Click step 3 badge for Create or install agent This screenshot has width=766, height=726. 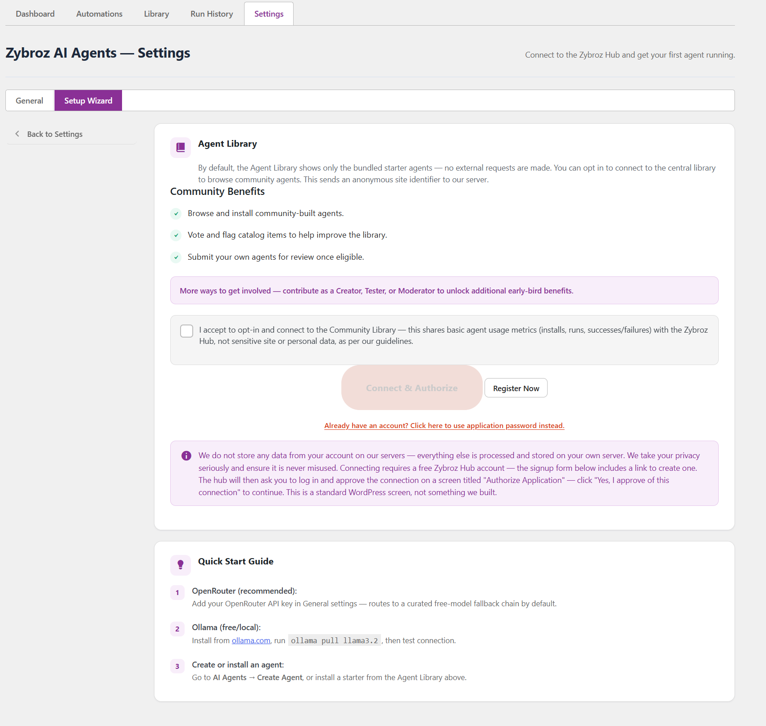[x=177, y=667]
